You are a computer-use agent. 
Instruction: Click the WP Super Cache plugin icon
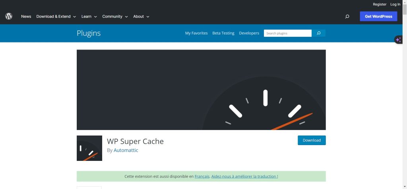[89, 148]
